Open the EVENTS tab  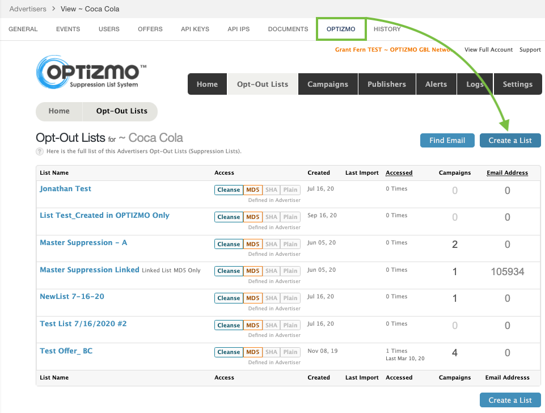[x=68, y=29]
